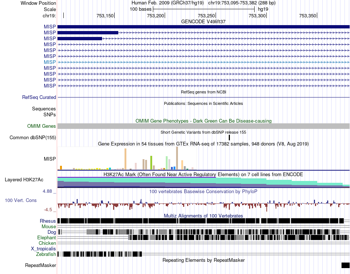Image resolution: width=350 pixels, height=274 pixels.
Task: Click the Rhesus species label
Action: tap(48, 221)
